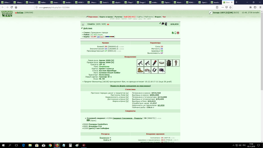
Task: Open the kot3gg profile link
Action: pos(20,12)
